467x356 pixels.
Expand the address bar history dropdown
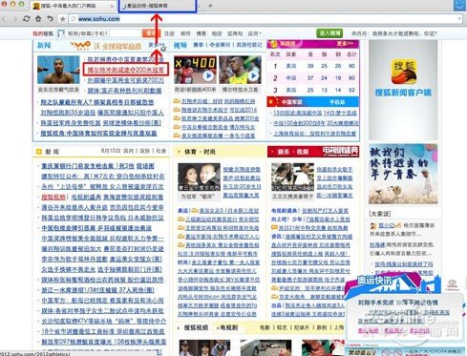coord(459,19)
